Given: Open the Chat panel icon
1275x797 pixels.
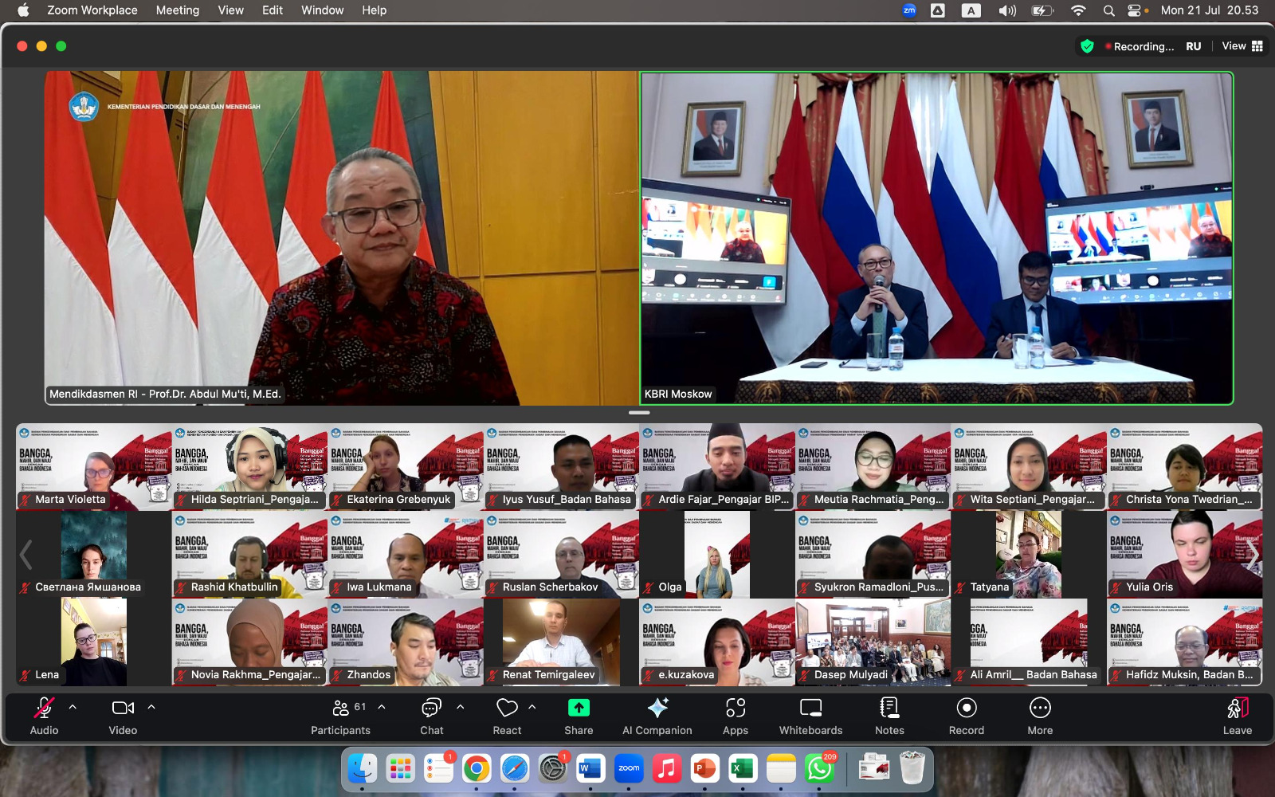Looking at the screenshot, I should [431, 709].
